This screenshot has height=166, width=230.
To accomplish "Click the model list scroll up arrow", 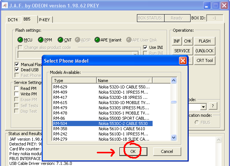I will tap(173, 81).
